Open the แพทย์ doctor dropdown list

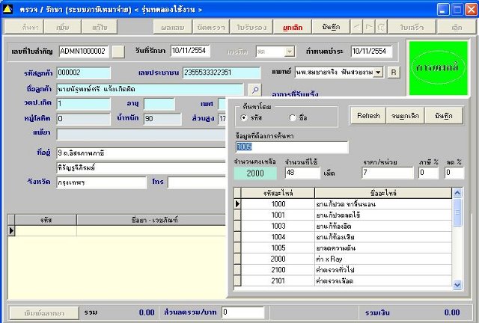coord(377,72)
